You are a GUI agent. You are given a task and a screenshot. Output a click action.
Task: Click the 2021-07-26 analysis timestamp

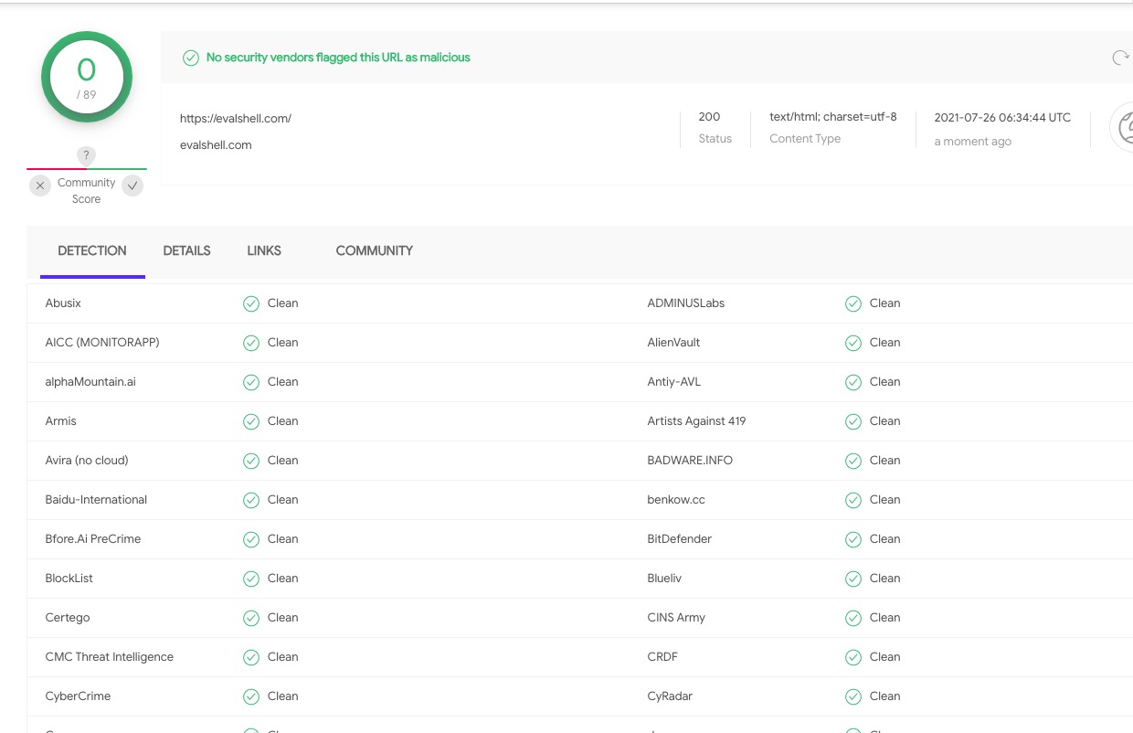click(x=1002, y=118)
